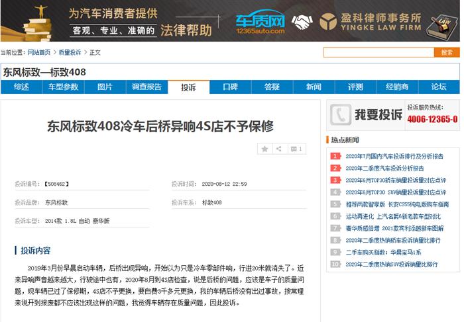
Task: Click the handshake icon in banner
Action: click(302, 22)
